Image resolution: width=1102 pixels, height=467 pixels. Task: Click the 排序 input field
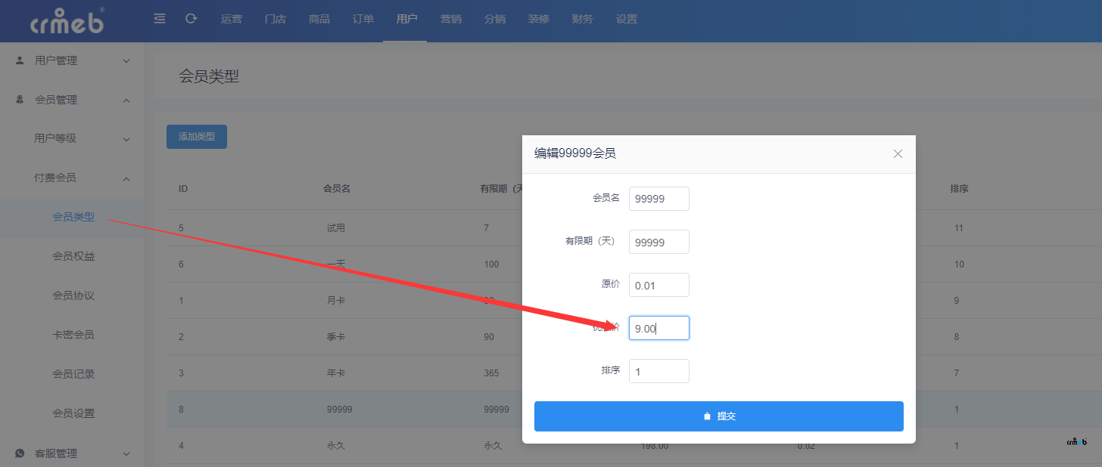659,371
